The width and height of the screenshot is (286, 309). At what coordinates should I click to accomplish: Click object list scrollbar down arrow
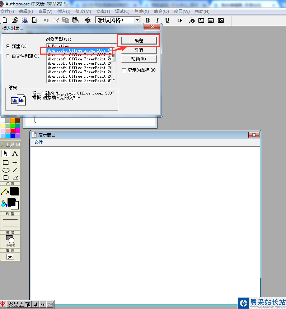pyautogui.click(x=114, y=80)
